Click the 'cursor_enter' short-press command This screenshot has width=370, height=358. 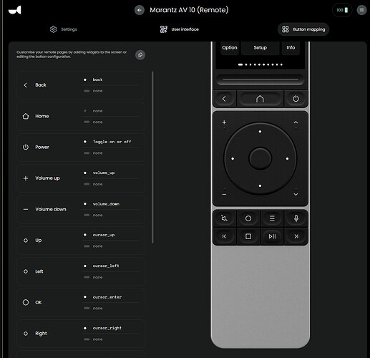107,297
